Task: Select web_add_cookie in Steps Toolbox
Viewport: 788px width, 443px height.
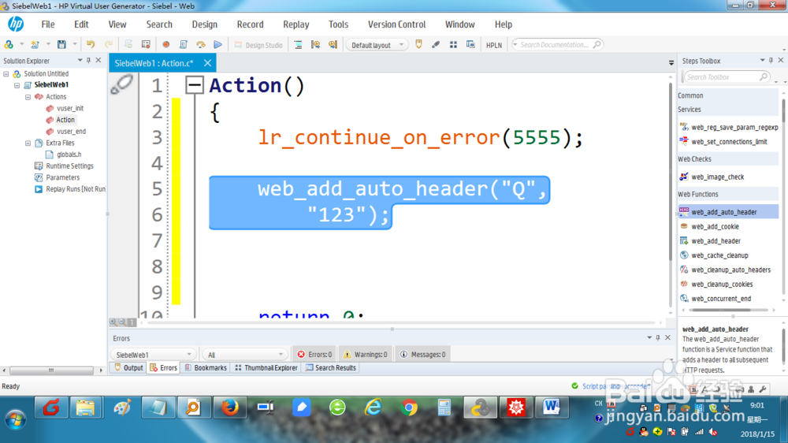Action: (x=715, y=226)
